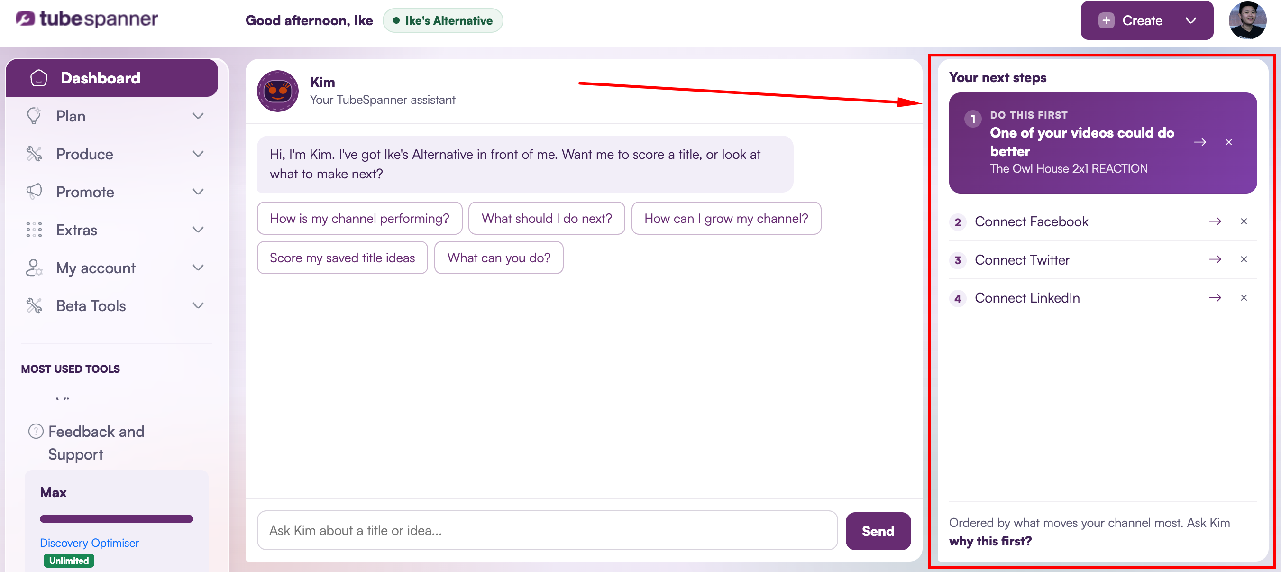Open arrow next to Connect Facebook
The height and width of the screenshot is (572, 1281).
1215,221
